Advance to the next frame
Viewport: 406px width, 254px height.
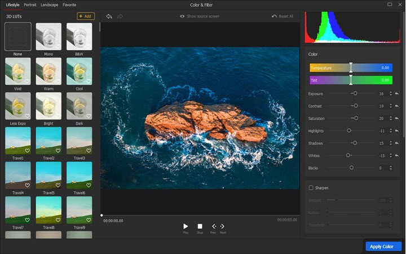pyautogui.click(x=223, y=226)
